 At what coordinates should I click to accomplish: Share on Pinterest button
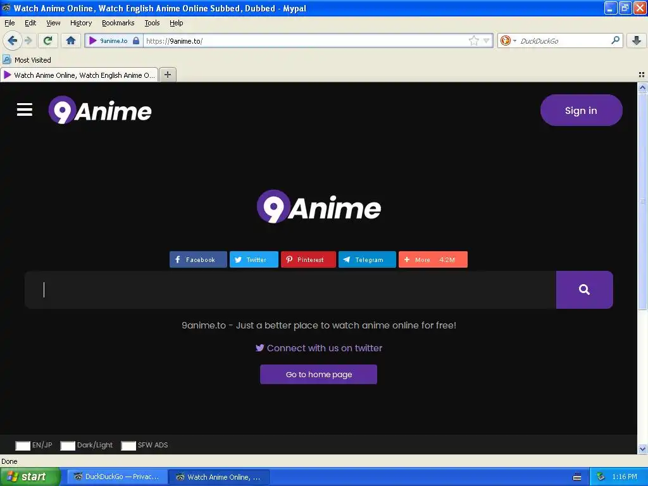click(x=308, y=259)
